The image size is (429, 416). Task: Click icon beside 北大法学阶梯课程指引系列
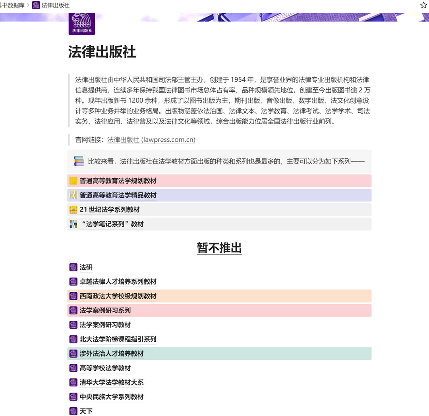[x=73, y=339]
